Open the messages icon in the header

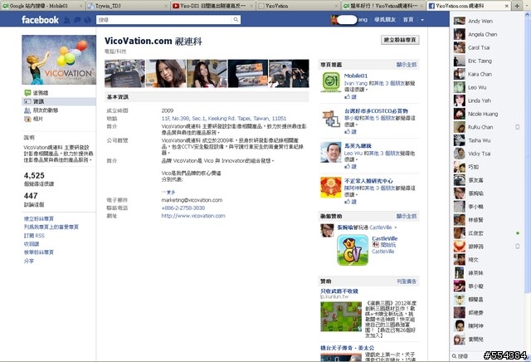point(77,20)
